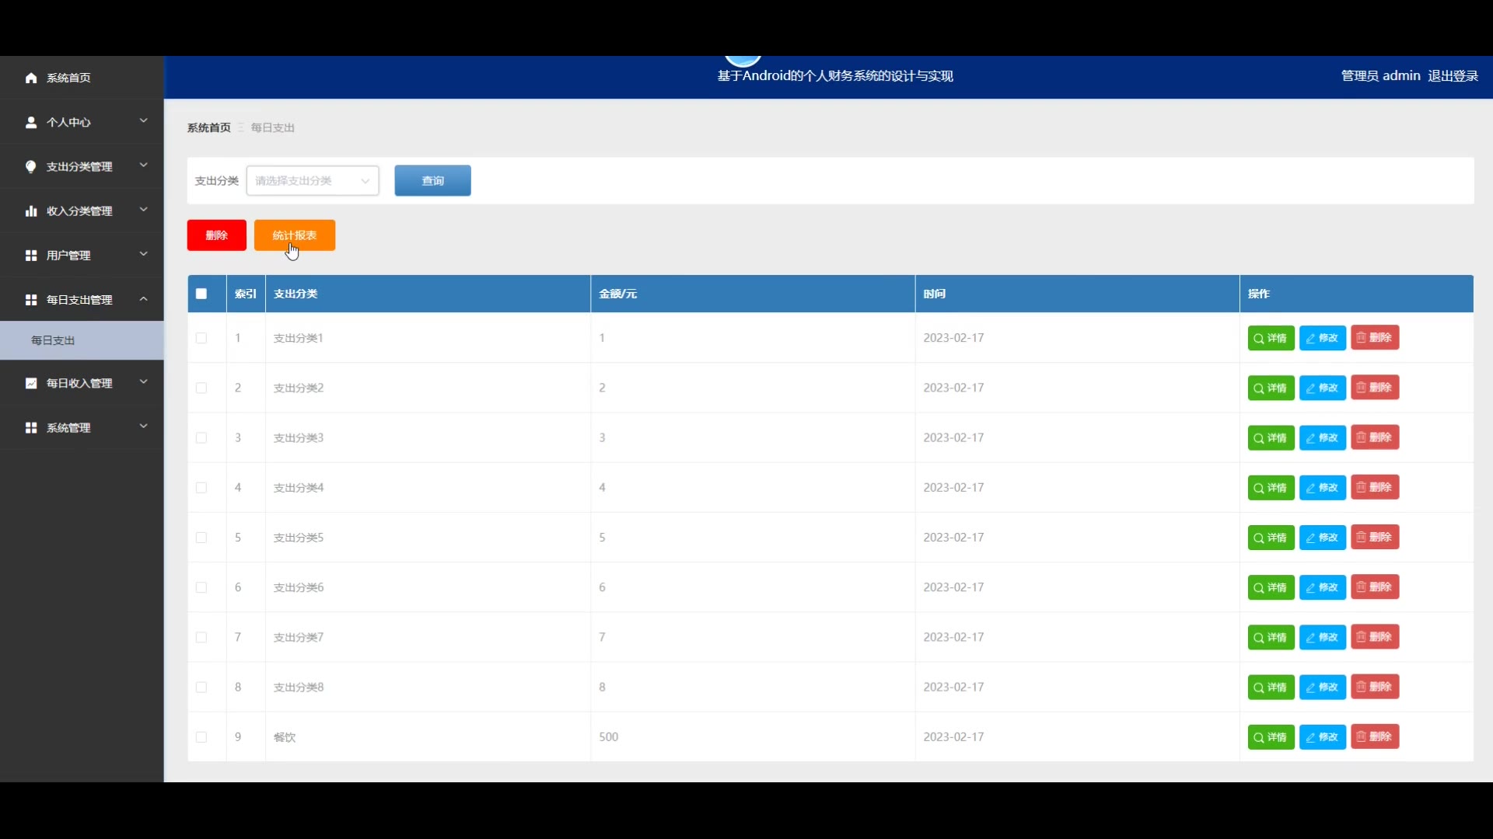Click the red 删除 button in row 5

(1374, 538)
